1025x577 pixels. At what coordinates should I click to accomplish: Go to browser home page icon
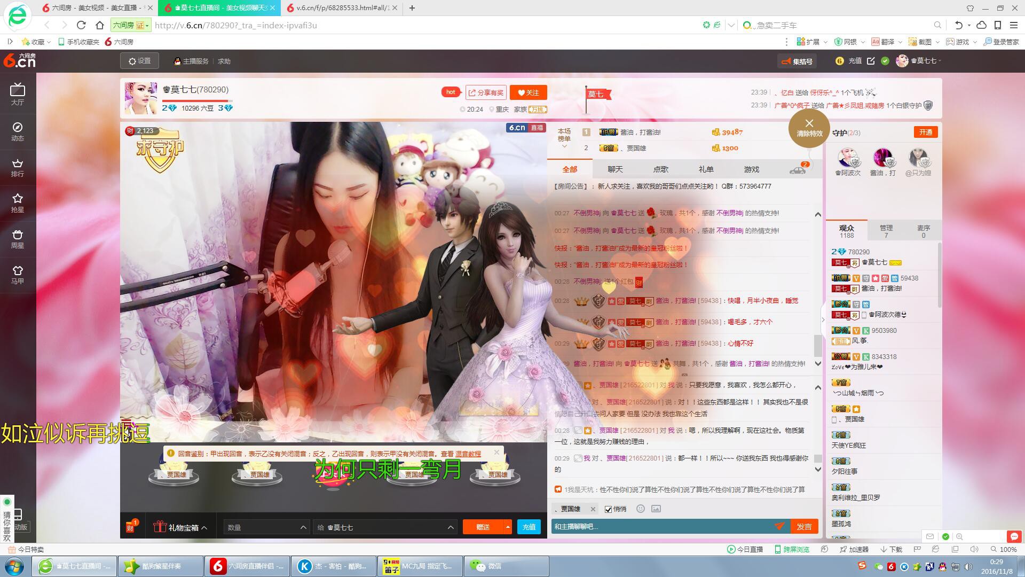click(99, 25)
